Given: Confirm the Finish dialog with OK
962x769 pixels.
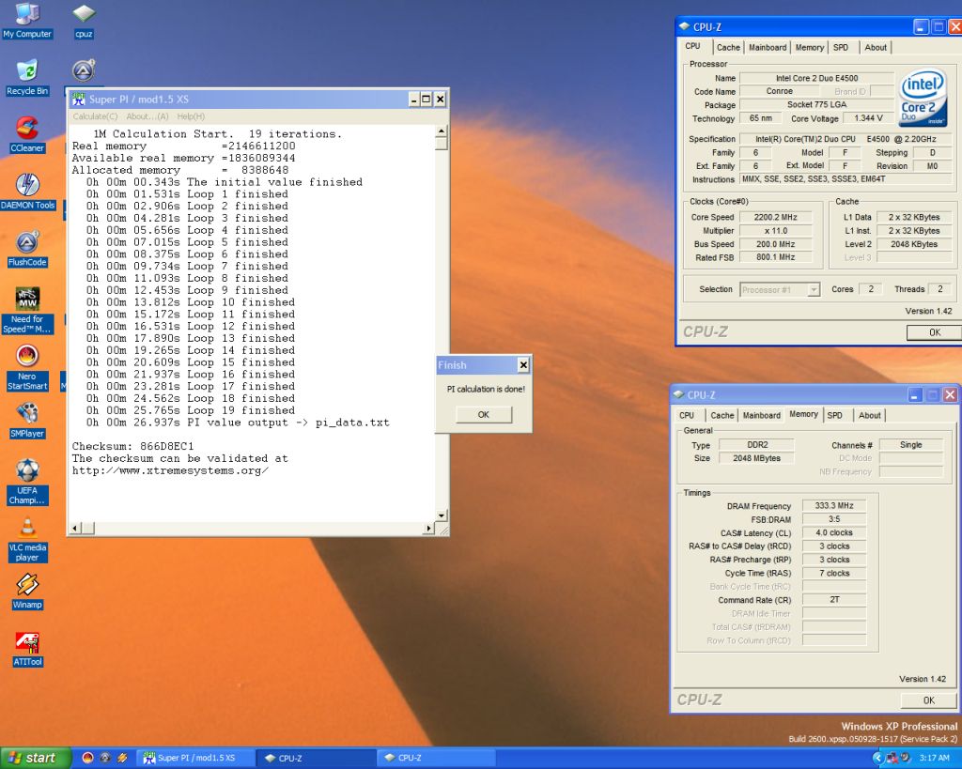Looking at the screenshot, I should pyautogui.click(x=484, y=415).
